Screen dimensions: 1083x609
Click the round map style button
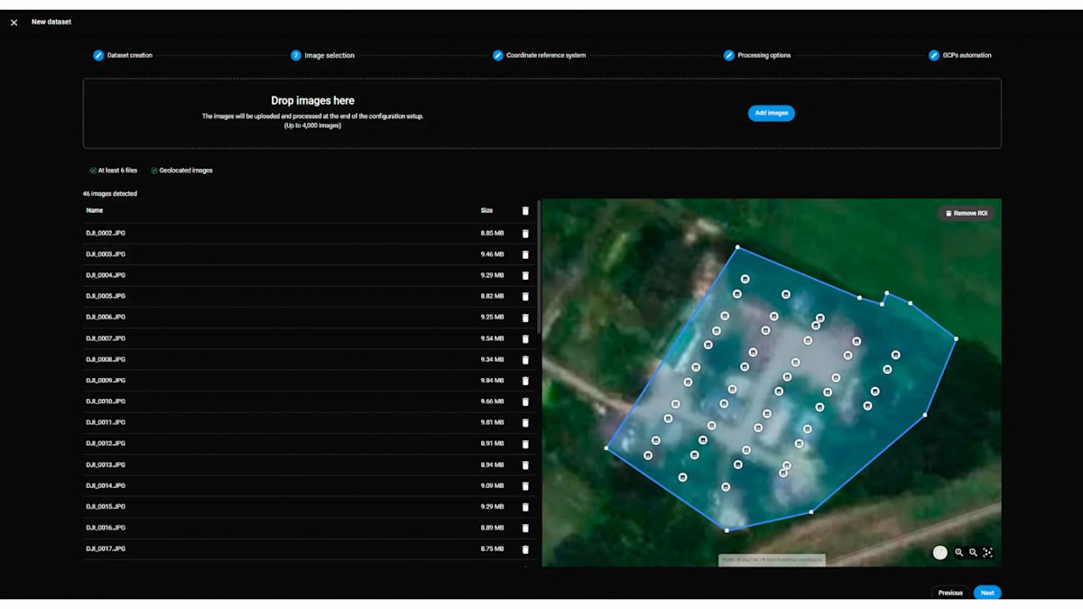point(940,552)
